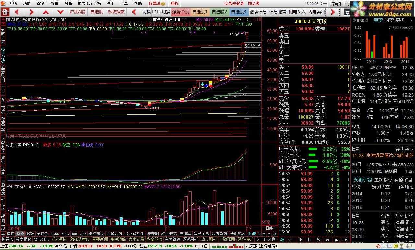Click the L1L2切换 toolbar button

(x=161, y=12)
